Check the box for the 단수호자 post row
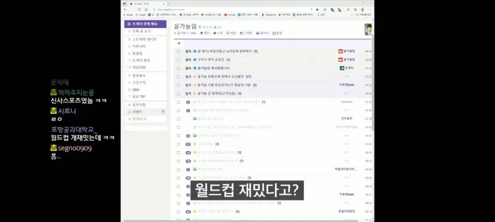Image resolution: width=495 pixels, height=222 pixels. [x=178, y=119]
